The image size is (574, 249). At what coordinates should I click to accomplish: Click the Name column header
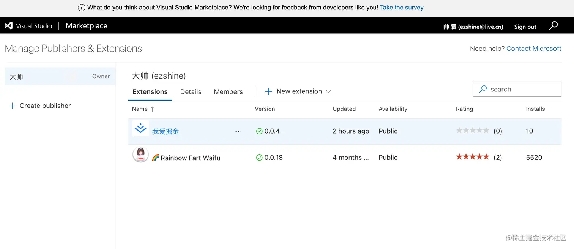(x=140, y=109)
